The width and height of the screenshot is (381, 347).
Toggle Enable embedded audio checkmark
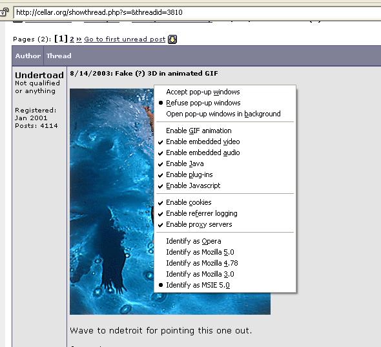(225, 152)
